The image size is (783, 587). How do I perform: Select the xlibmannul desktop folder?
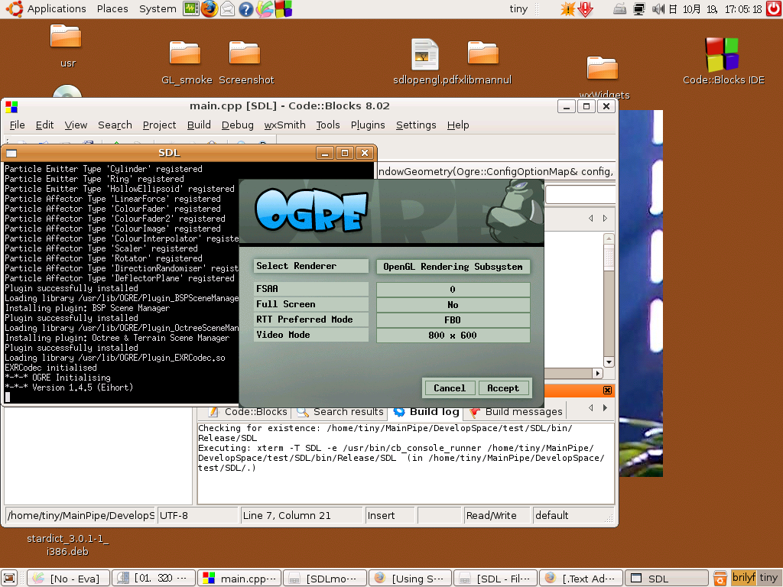pos(484,62)
